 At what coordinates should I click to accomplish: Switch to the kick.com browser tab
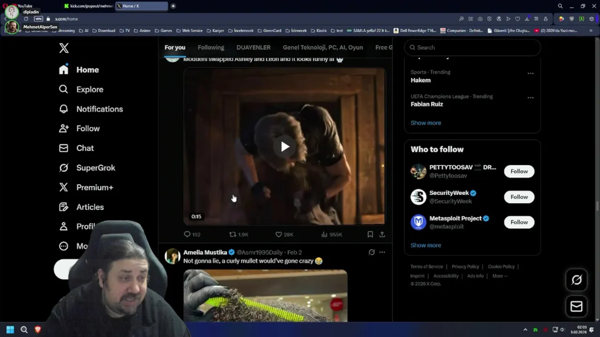click(88, 6)
